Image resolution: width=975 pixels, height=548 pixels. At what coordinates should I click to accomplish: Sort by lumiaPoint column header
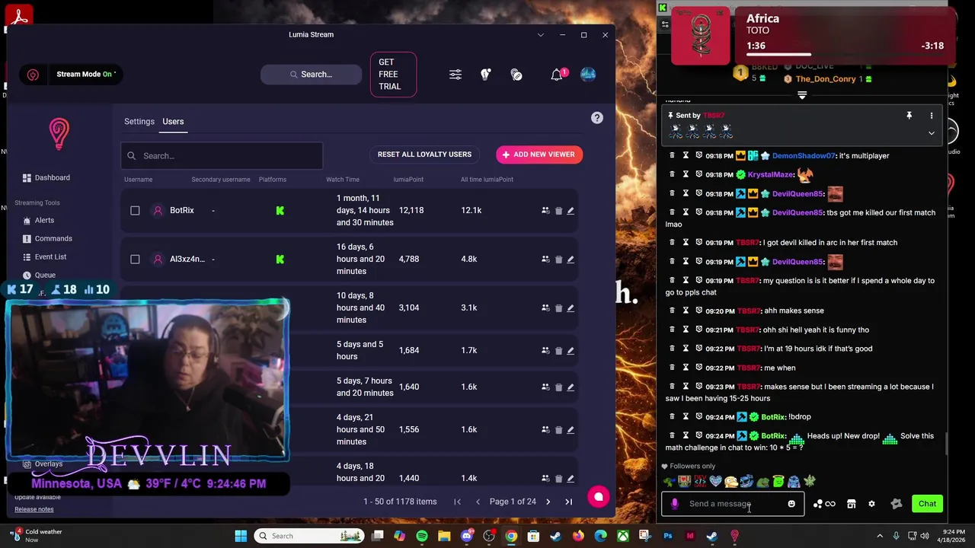point(408,180)
